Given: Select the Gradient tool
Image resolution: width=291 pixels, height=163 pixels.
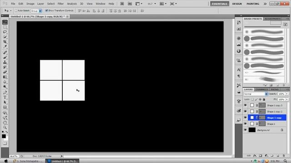Looking at the screenshot, I should tap(5, 77).
